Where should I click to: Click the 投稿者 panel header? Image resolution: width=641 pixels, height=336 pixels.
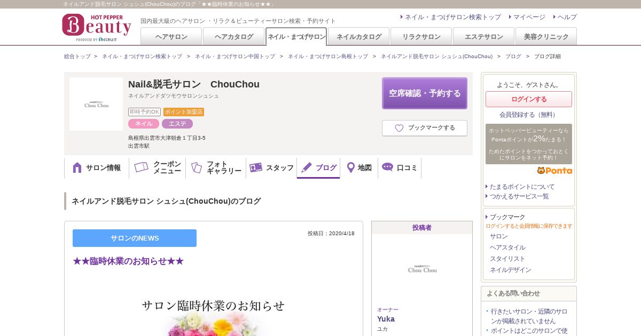coord(422,228)
